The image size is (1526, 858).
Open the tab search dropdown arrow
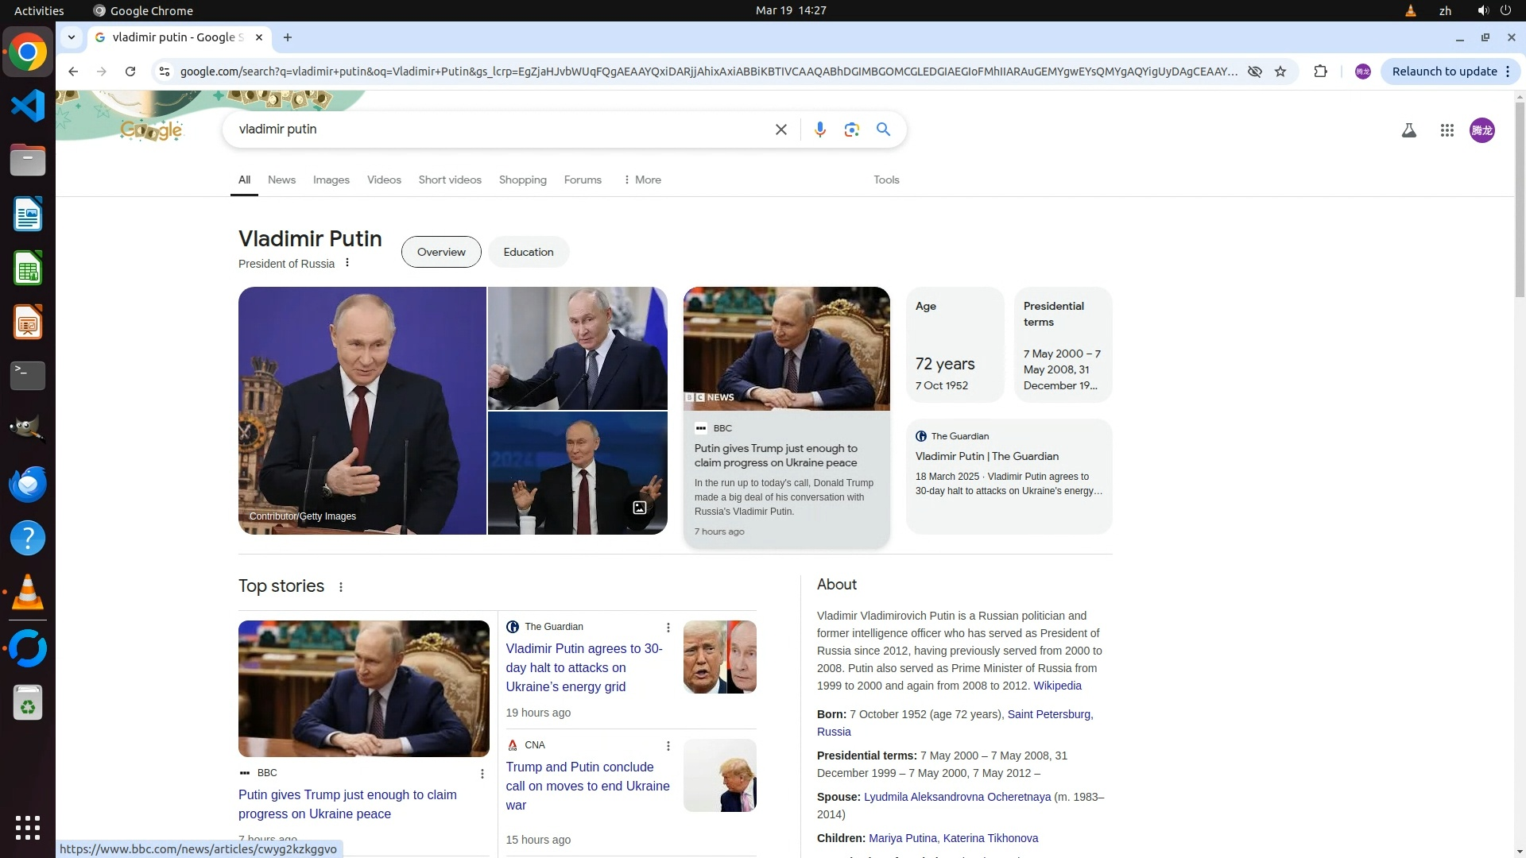(72, 37)
